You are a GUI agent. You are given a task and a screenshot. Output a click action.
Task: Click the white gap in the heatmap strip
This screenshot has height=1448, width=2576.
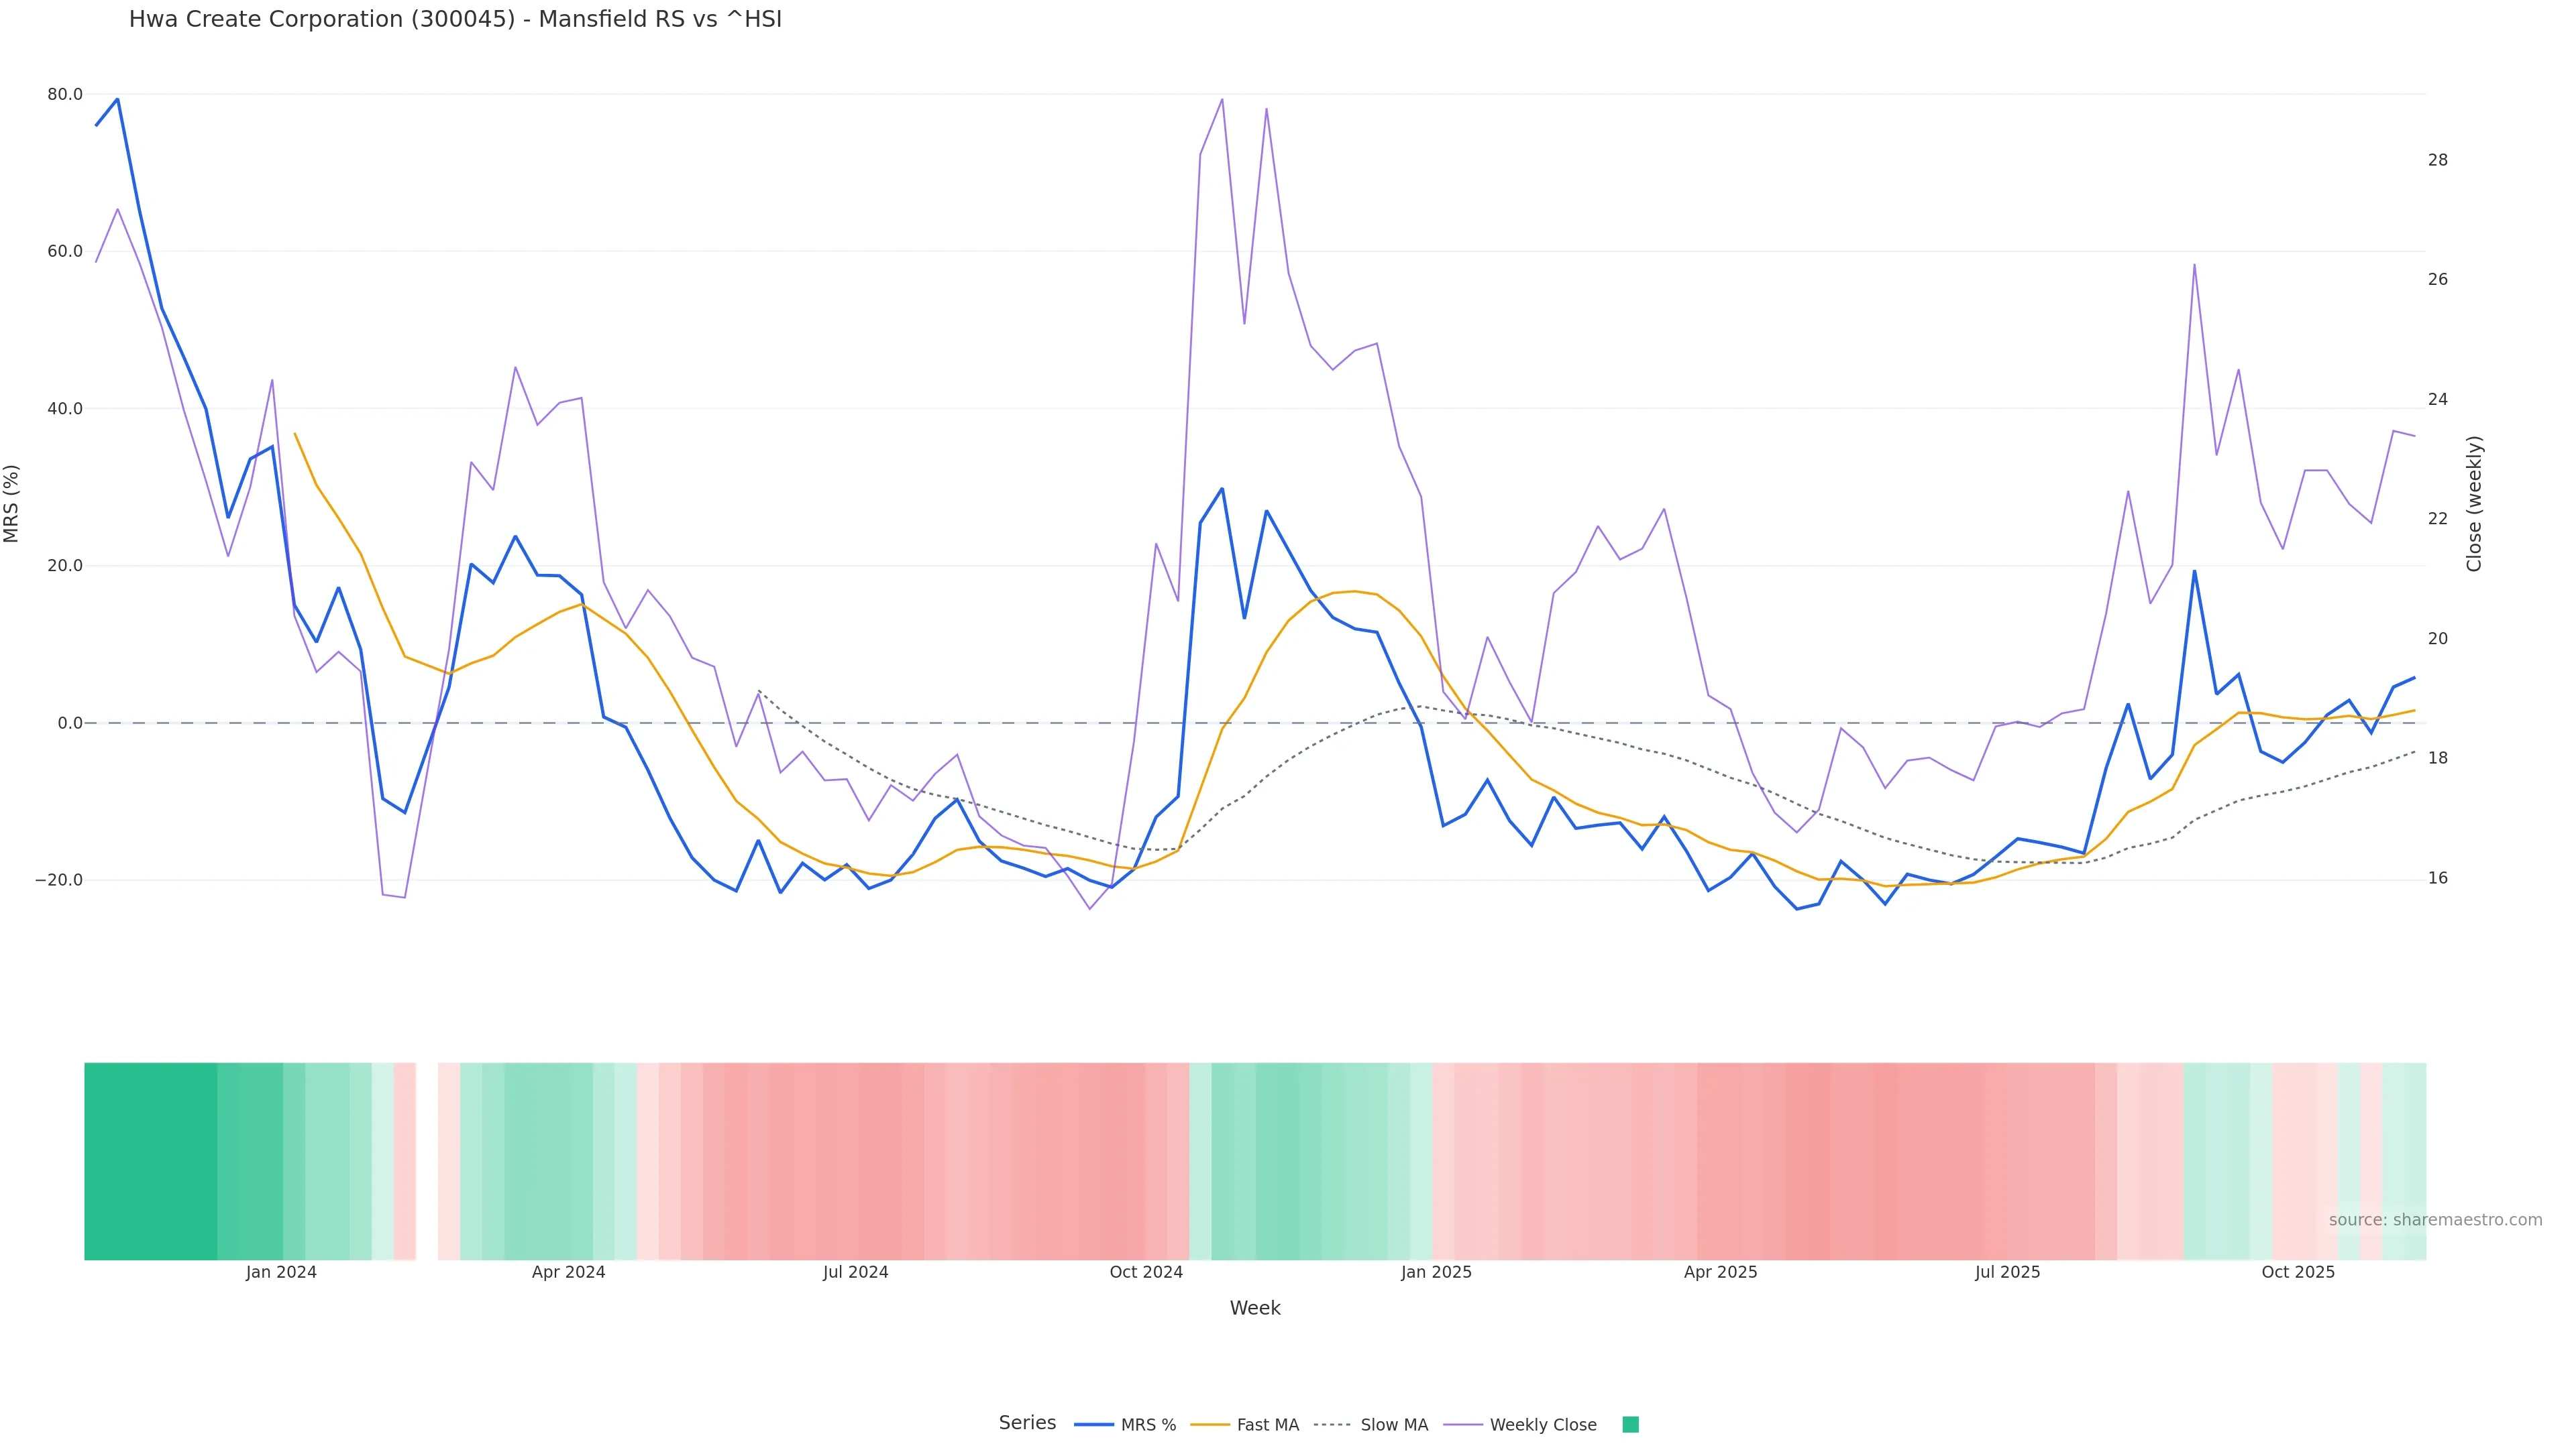click(x=427, y=1160)
